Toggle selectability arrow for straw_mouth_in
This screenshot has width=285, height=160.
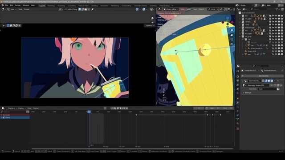273,48
